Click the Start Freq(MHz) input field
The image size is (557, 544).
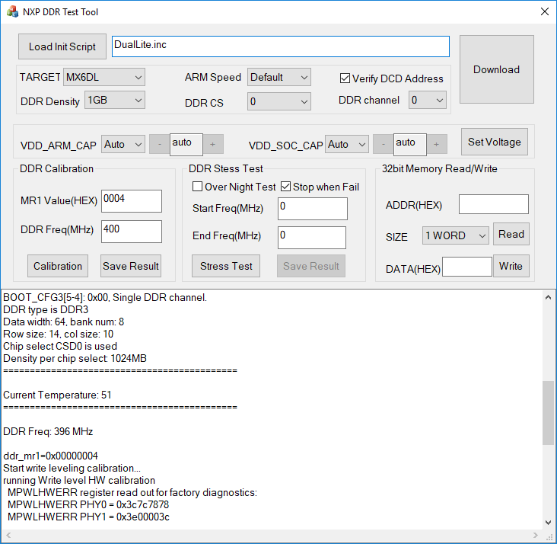pyautogui.click(x=313, y=209)
